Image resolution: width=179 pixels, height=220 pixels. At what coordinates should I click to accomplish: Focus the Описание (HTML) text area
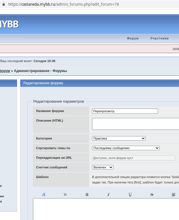[136, 124]
